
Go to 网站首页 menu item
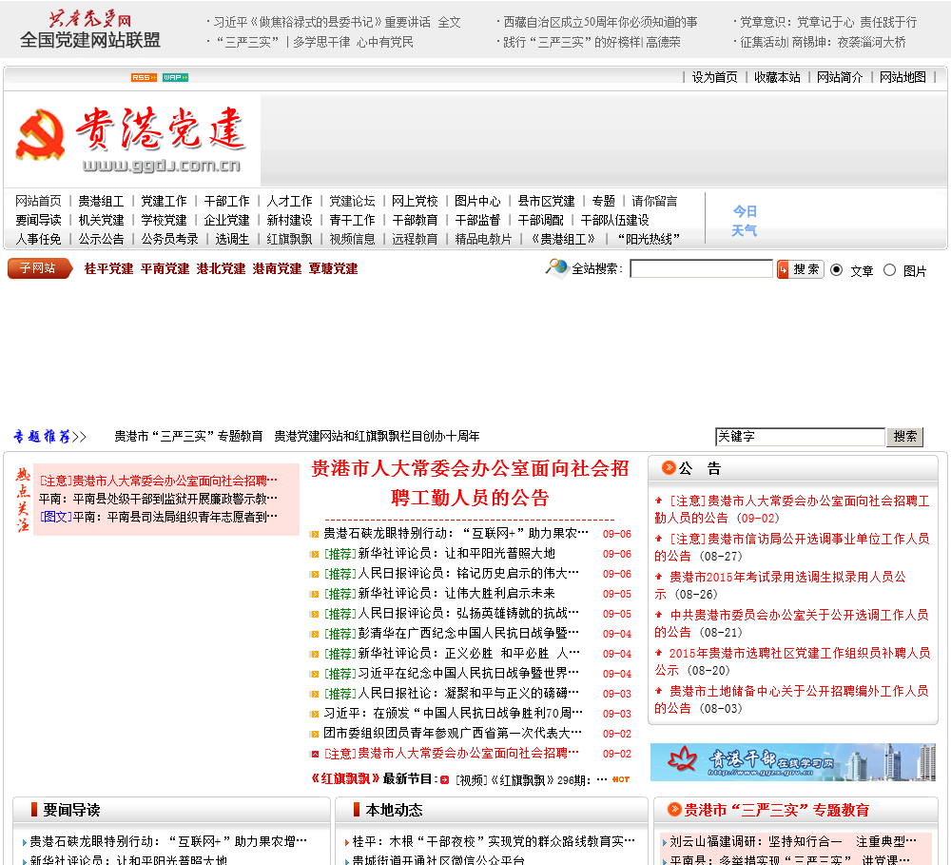(38, 201)
